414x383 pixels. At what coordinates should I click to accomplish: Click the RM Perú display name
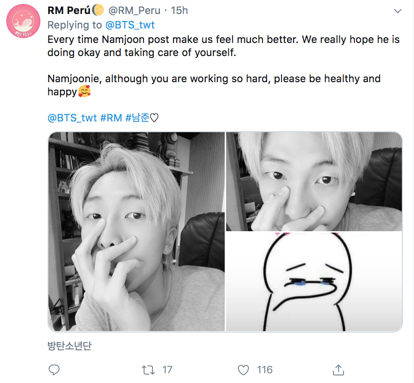point(70,10)
